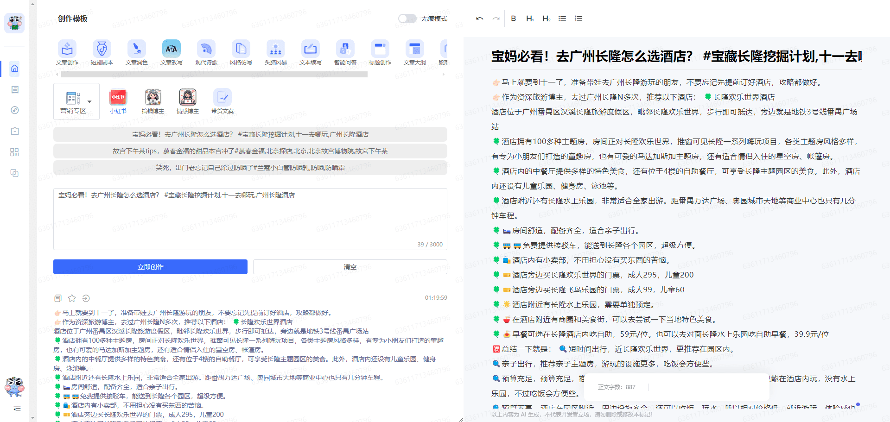
Task: Send generated result to the editor
Action: click(86, 298)
